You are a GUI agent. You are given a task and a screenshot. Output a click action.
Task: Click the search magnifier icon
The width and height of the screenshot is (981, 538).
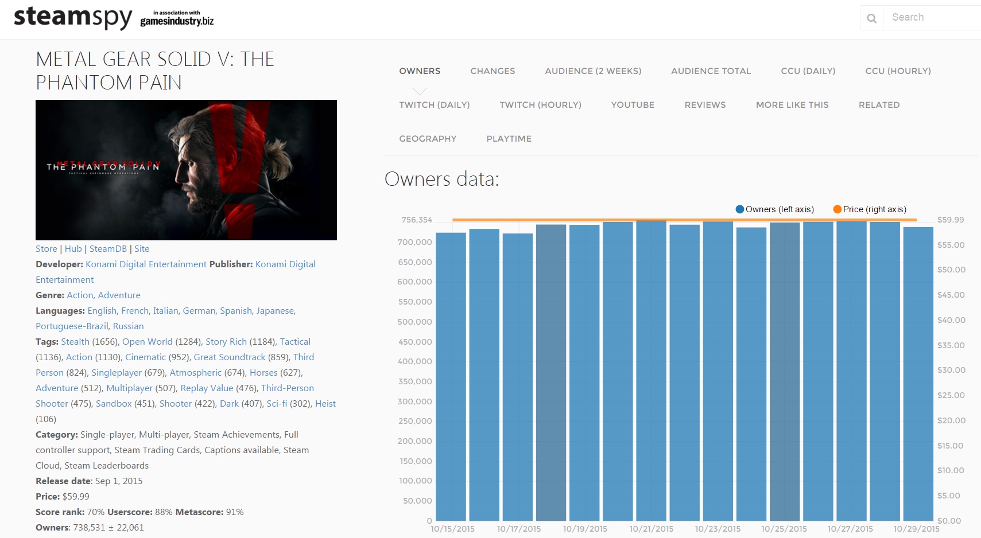pos(871,18)
